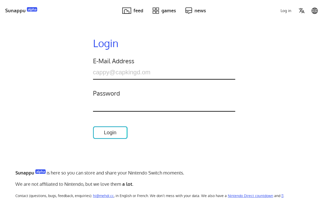This screenshot has height=205, width=328.
Task: Open the Nintendo Direct countdown link
Action: [250, 196]
